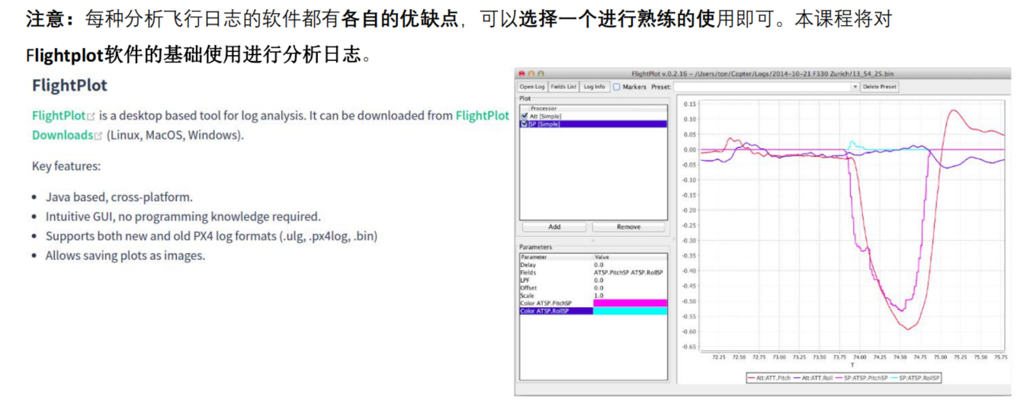Click the Fields List button

[563, 87]
